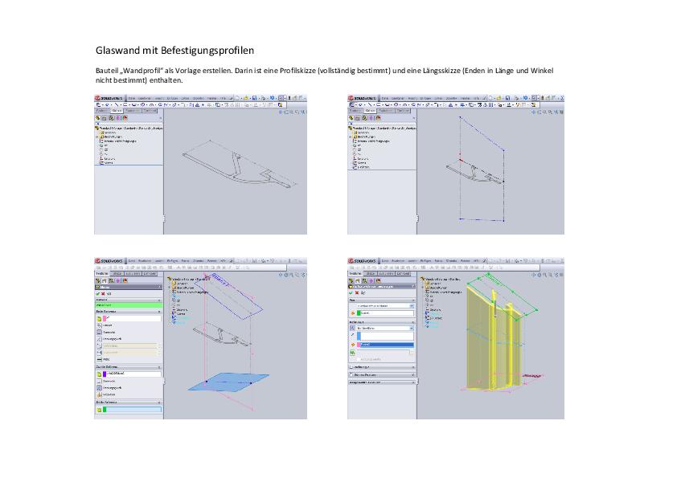Click Undo icon in profile sketch screenshot
The image size is (677, 478).
(272, 98)
